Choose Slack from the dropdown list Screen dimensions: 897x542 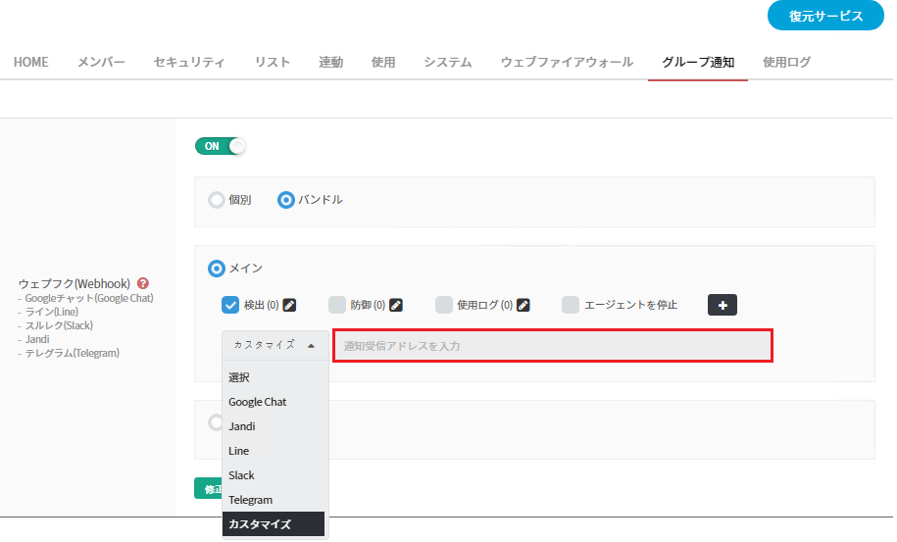[x=241, y=475]
